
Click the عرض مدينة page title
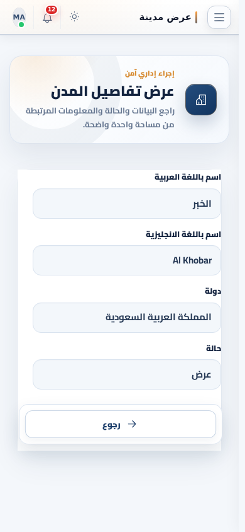click(165, 17)
